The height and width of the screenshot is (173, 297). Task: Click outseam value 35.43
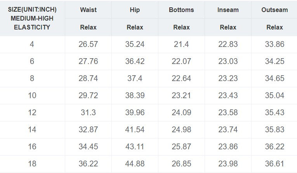pos(274,112)
